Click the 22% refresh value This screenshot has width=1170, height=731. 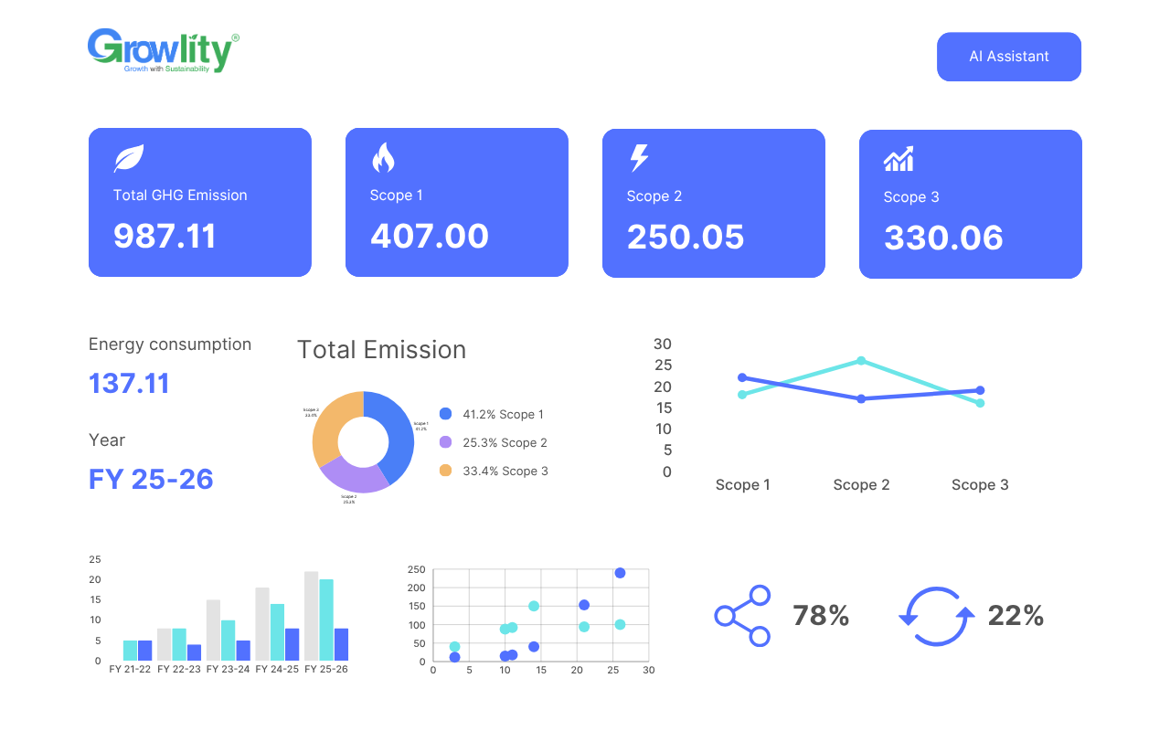[x=1016, y=616]
